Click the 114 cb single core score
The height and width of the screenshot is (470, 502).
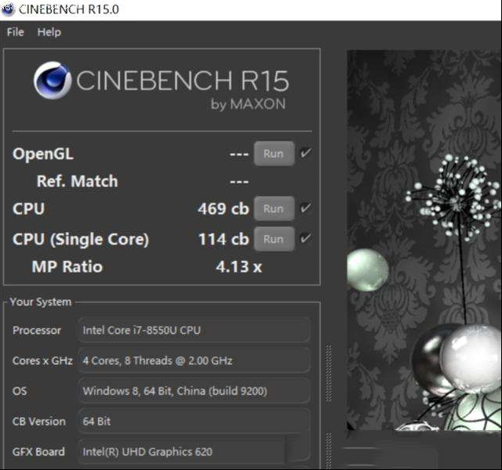pyautogui.click(x=224, y=239)
